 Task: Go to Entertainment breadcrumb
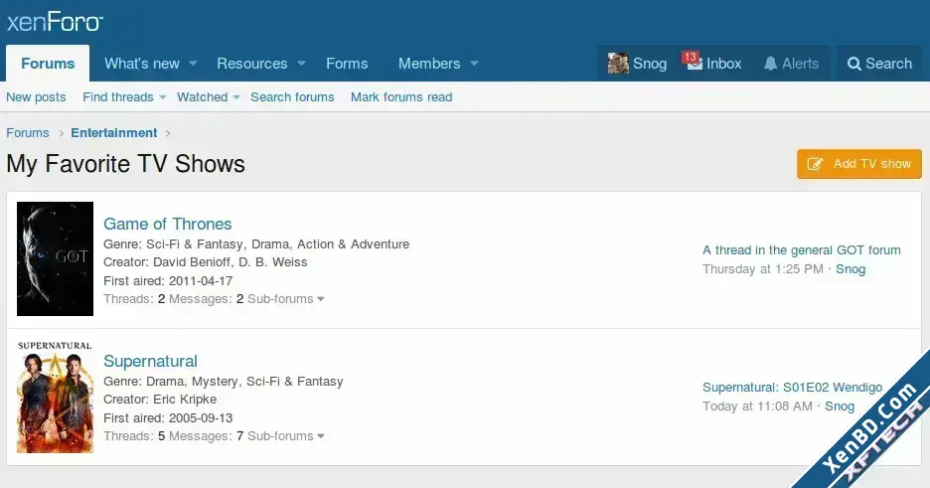114,133
